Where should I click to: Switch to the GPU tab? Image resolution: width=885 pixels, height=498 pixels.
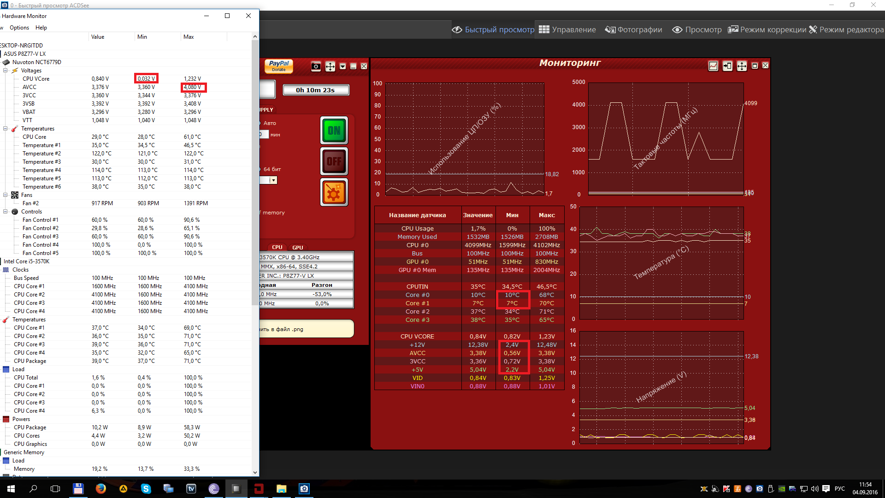(x=298, y=248)
